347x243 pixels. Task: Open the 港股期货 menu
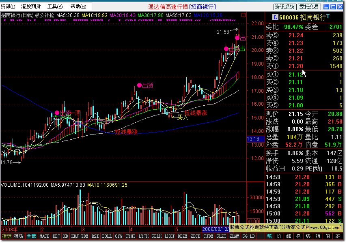31,6
